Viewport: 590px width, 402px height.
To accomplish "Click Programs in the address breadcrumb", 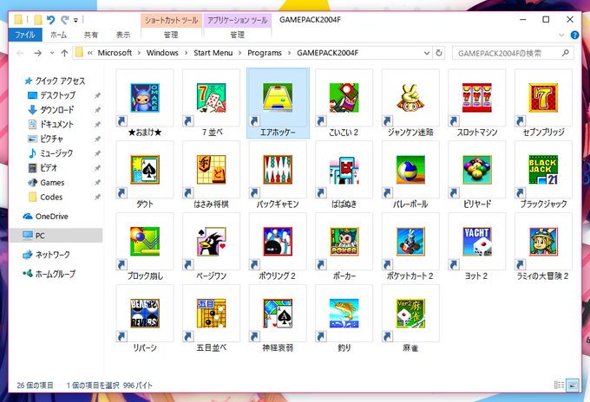I will 265,53.
